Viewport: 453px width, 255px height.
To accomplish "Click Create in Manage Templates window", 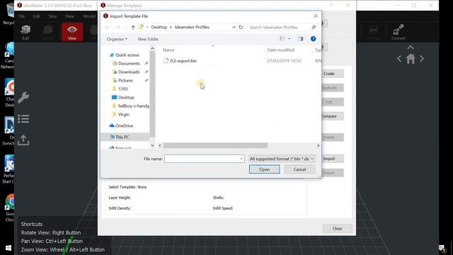I will pyautogui.click(x=332, y=74).
